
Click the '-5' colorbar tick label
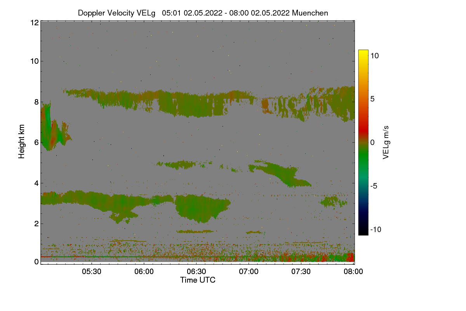(374, 186)
